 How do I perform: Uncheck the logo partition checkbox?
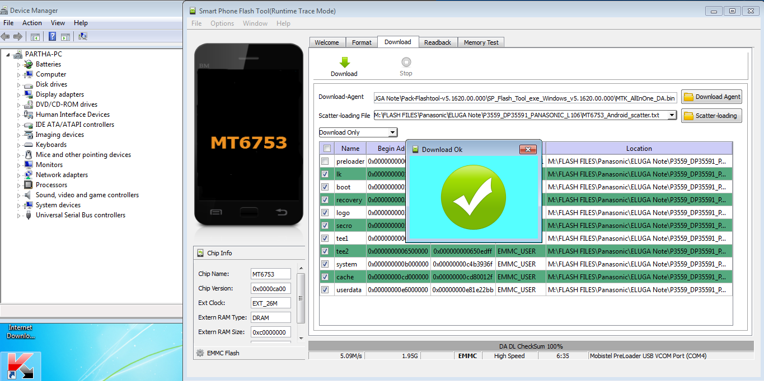point(325,213)
